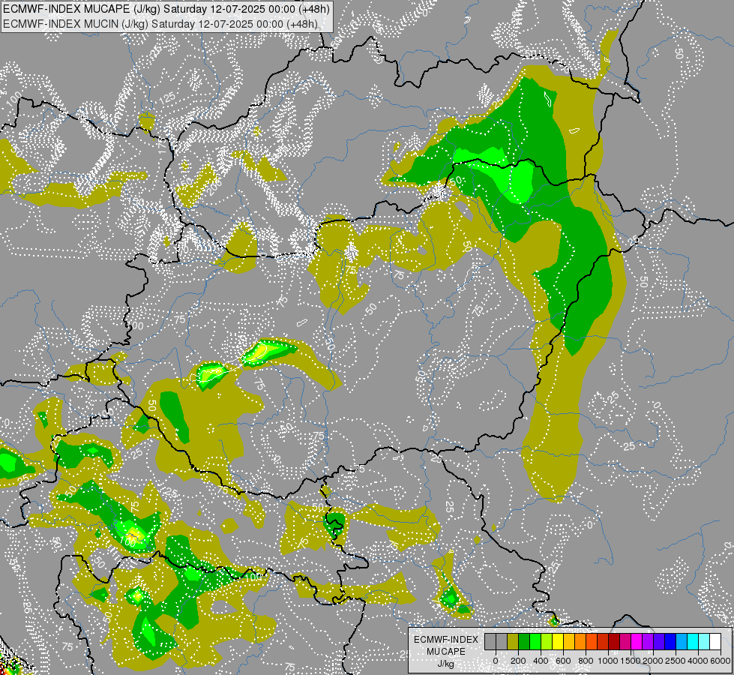Pick the dark maroon legend swatch

tap(614, 642)
